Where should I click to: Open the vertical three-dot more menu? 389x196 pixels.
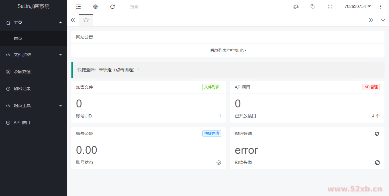click(380, 7)
